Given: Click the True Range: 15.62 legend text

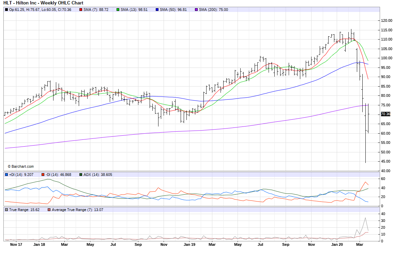Looking at the screenshot, I should pos(25,210).
